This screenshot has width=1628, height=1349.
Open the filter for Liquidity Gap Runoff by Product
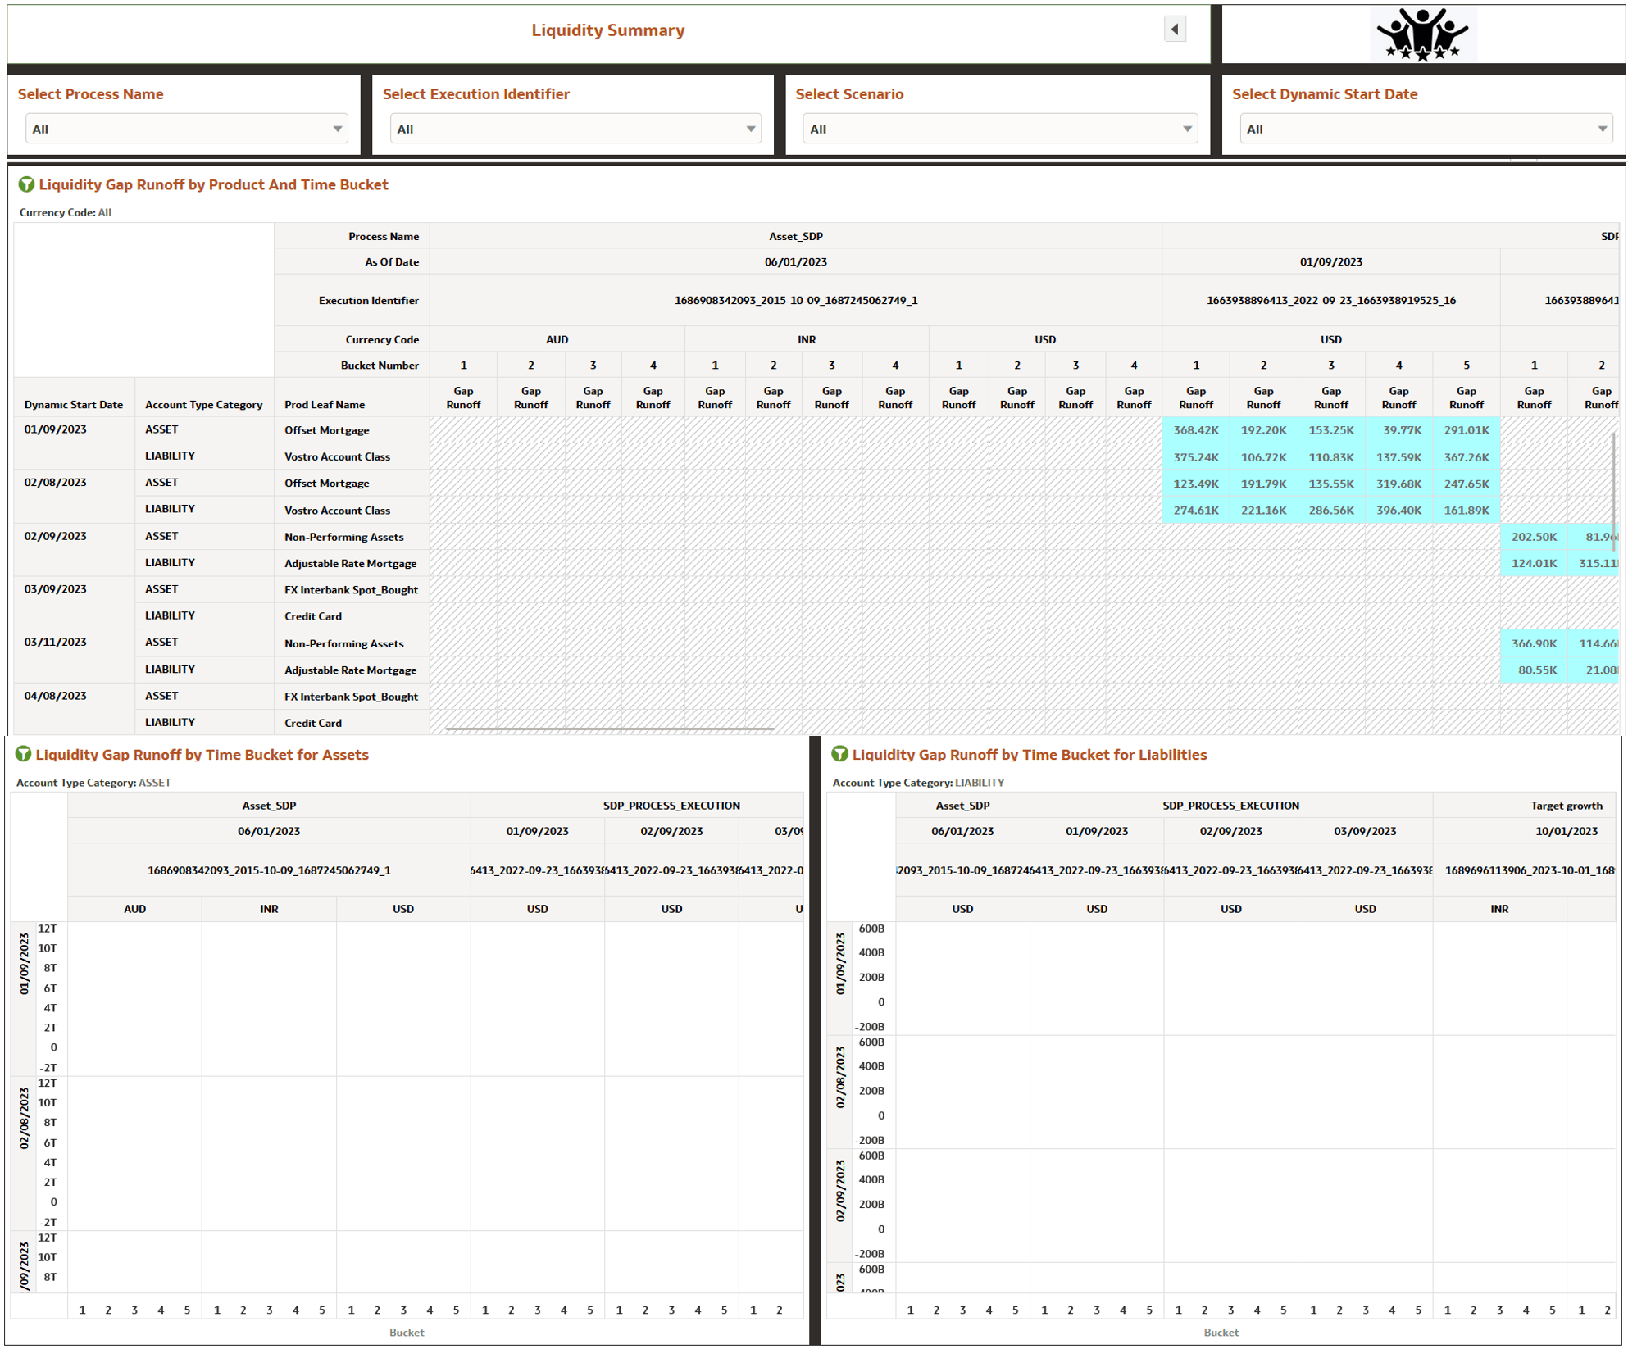(x=27, y=184)
